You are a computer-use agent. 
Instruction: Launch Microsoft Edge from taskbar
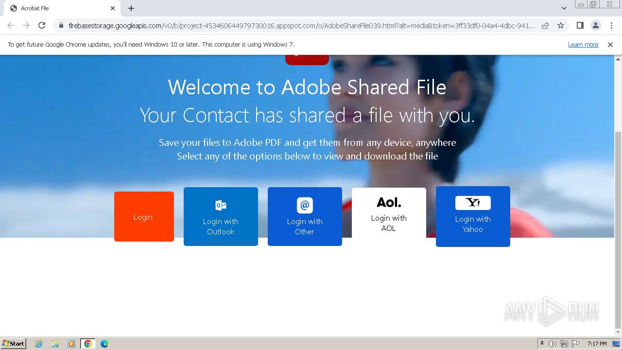pos(104,344)
